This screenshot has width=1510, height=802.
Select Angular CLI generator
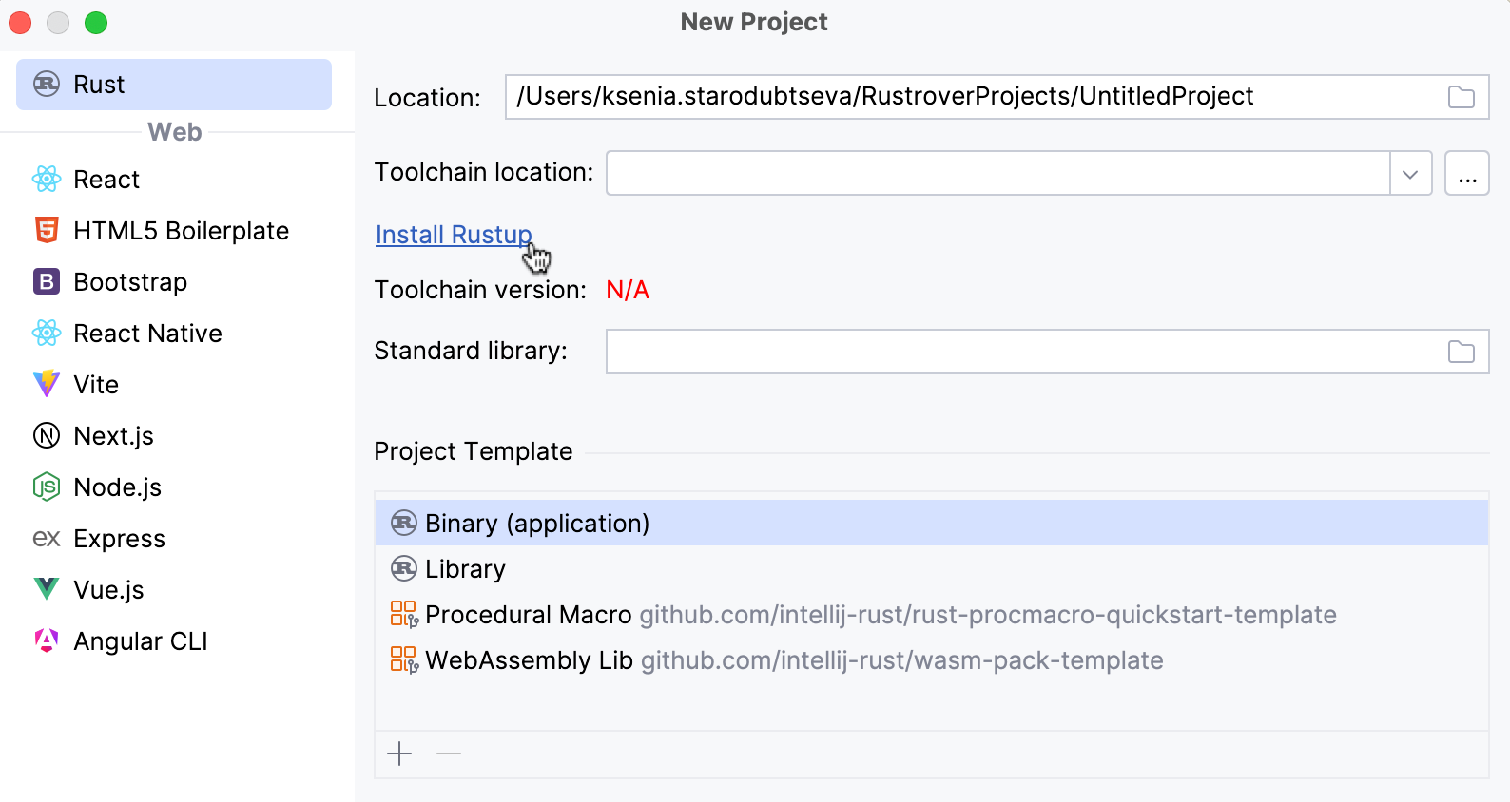[x=140, y=641]
